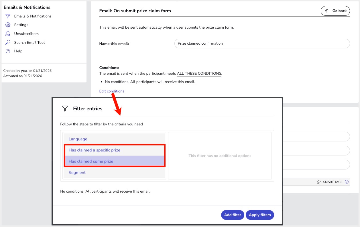Viewport: 360px width, 227px height.
Task: Select the Has claimed some prize filter
Action: coord(91,161)
